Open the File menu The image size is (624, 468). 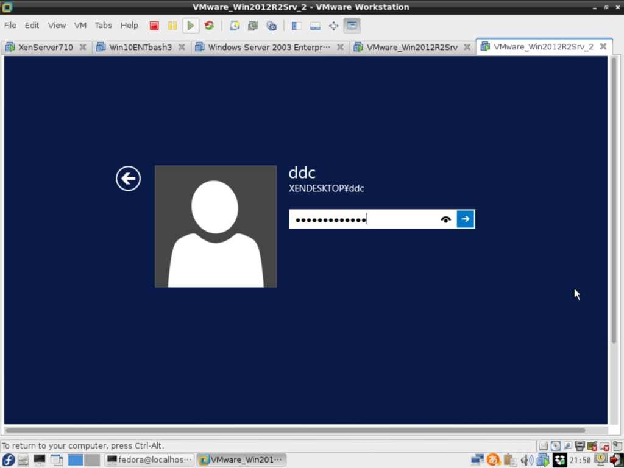10,26
